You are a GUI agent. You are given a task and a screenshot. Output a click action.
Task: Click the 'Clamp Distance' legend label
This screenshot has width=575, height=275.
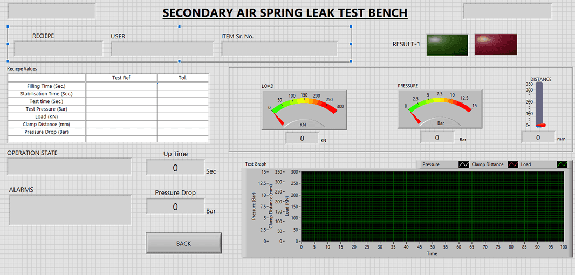(x=488, y=164)
